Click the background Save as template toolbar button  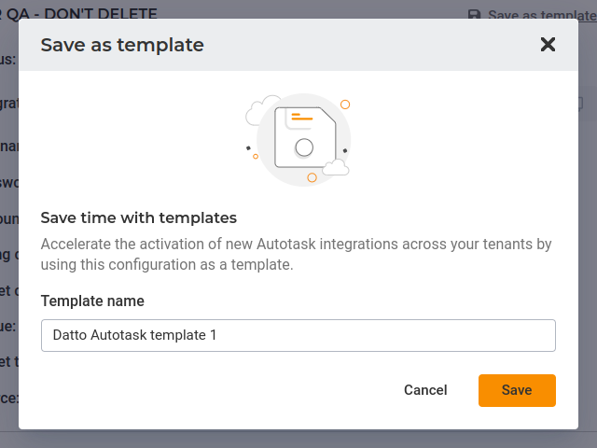532,15
